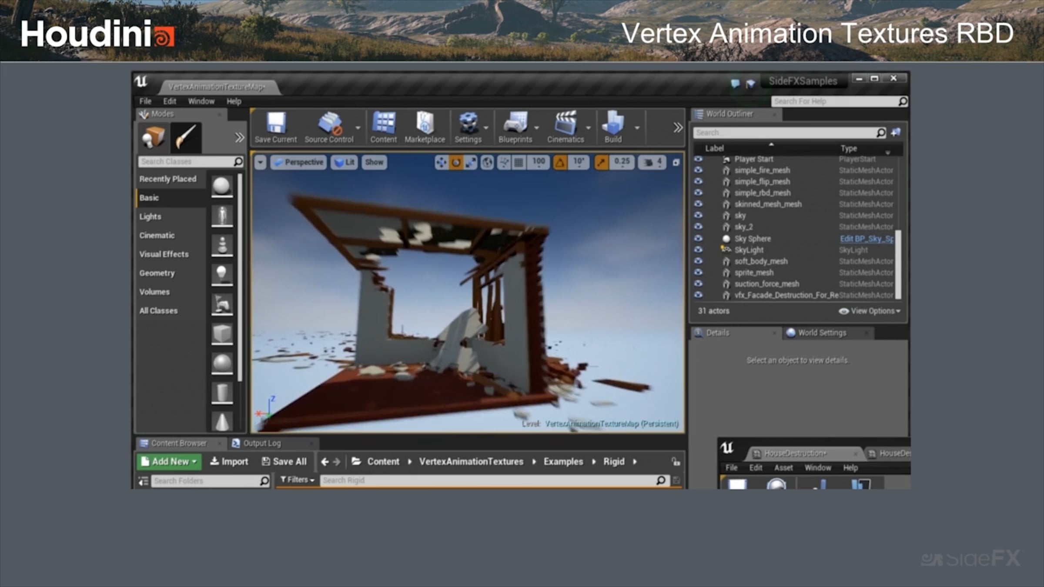The width and height of the screenshot is (1044, 587).
Task: Open the Filters dropdown in content browser
Action: (x=298, y=480)
